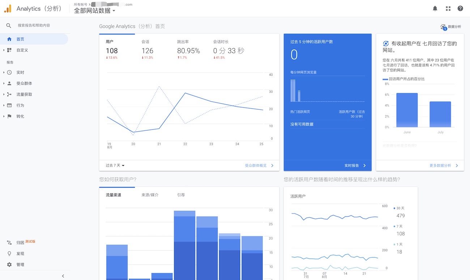470x280 pixels.
Task: Click the person icon for 受众群体
Action: (x=9, y=83)
